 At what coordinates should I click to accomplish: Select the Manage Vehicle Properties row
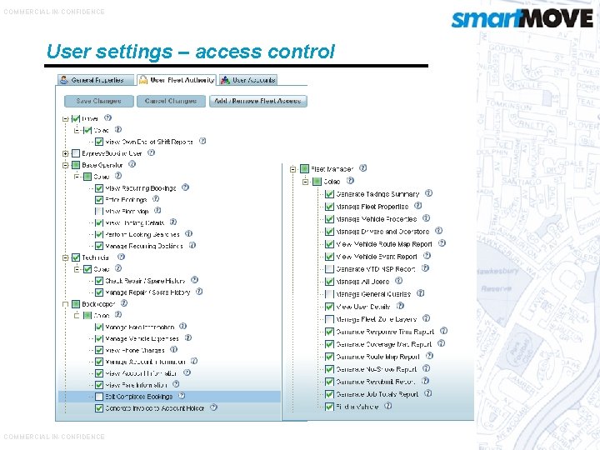point(377,219)
